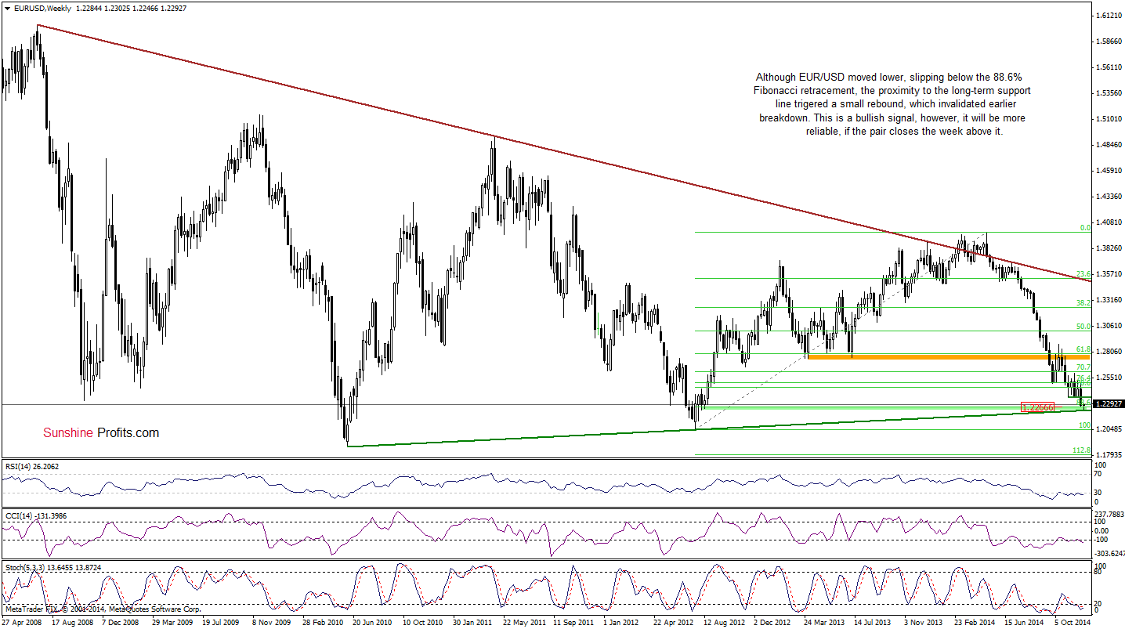Select the 112.8 Fibonacci level label
1125x629 pixels.
tap(1082, 450)
